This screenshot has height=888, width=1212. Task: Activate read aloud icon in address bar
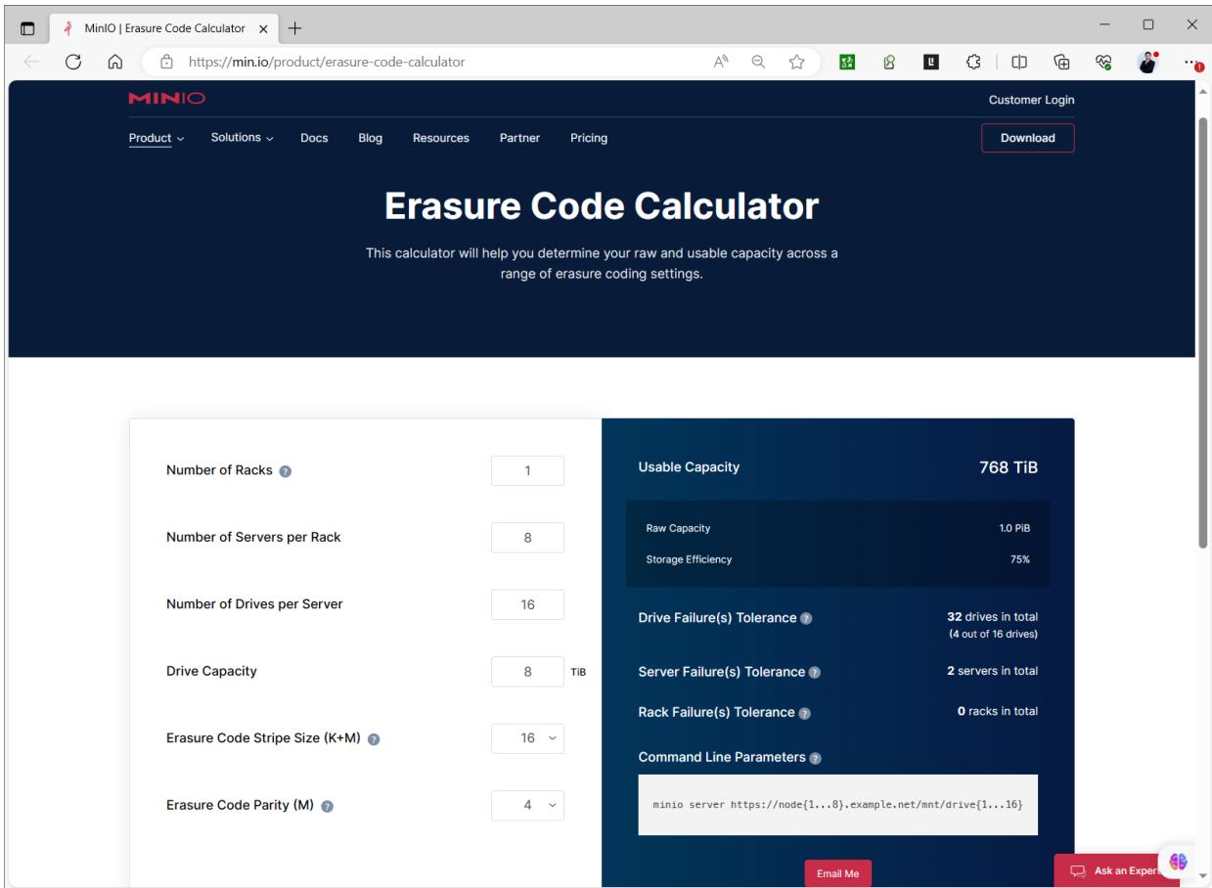point(722,62)
